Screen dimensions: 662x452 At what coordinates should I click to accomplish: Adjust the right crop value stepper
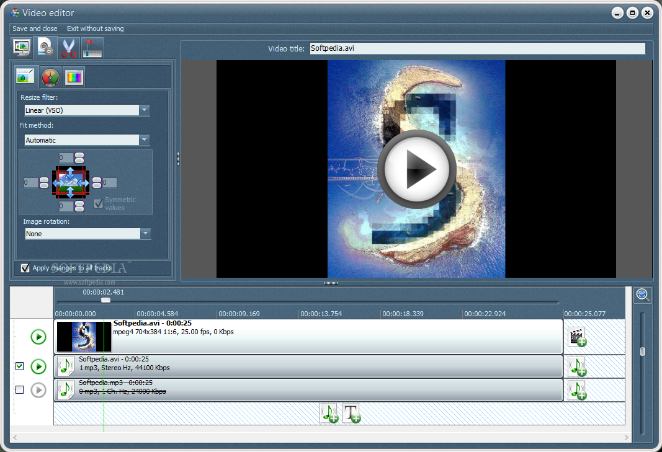pos(97,182)
